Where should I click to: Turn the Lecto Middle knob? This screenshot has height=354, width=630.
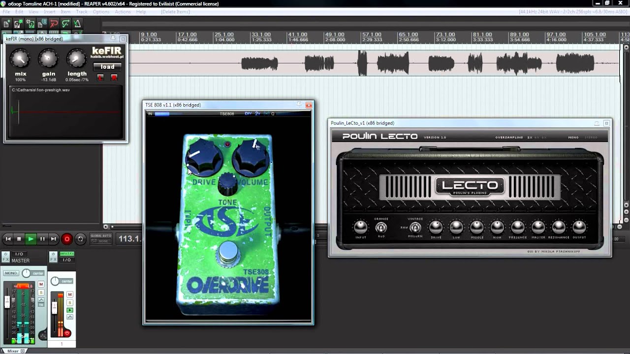coord(477,227)
